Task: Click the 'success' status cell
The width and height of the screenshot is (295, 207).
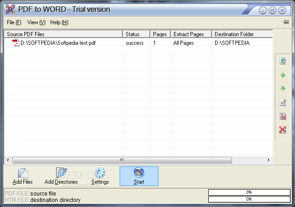Action: (135, 43)
